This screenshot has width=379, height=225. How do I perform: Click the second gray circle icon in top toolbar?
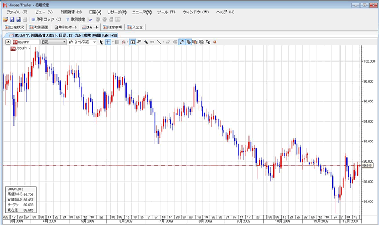(104, 19)
